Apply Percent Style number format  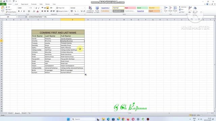click(x=75, y=11)
